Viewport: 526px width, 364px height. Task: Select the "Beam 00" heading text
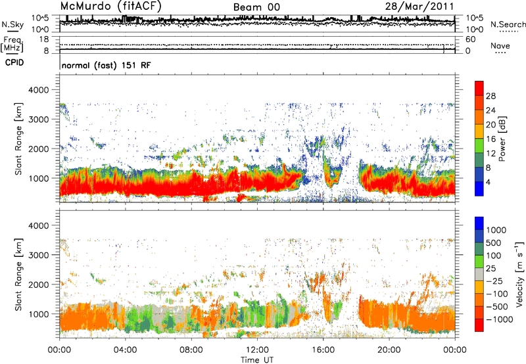256,7
